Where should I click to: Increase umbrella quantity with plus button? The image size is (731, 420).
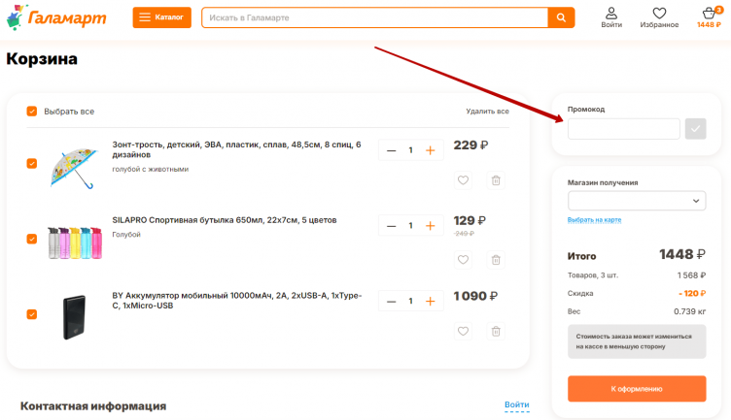(430, 150)
